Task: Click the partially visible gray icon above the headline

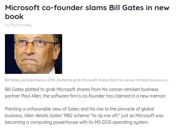Action: point(7,0)
